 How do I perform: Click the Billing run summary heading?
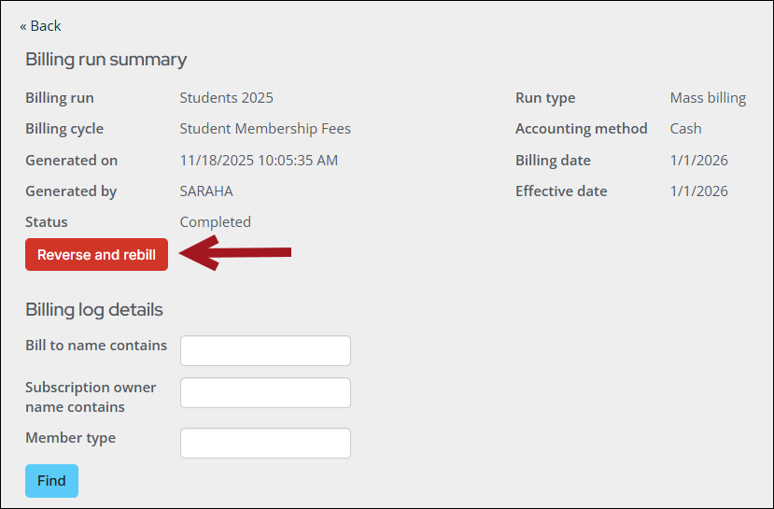point(106,60)
